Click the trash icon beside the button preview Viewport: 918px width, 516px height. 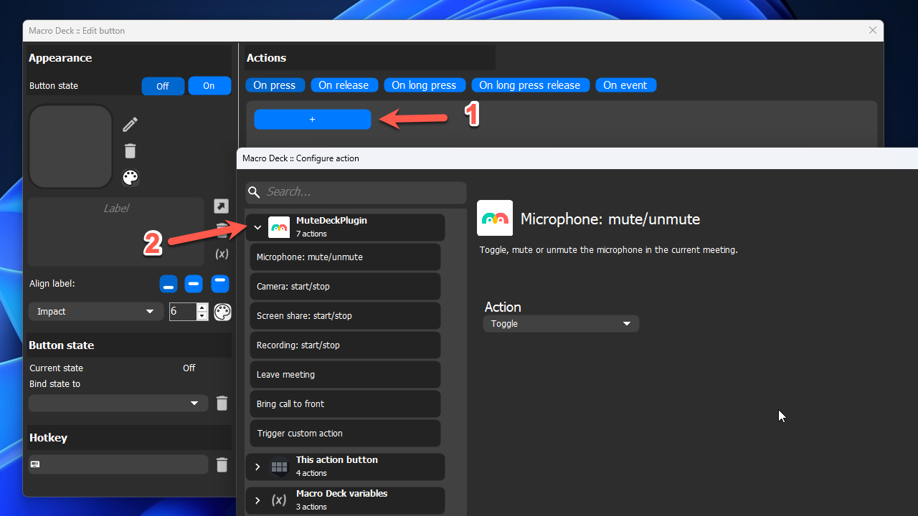[130, 150]
